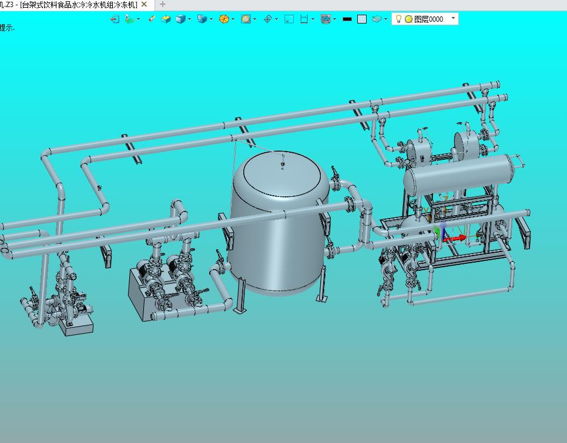Image resolution: width=567 pixels, height=443 pixels.
Task: Expand the crosshair target dropdown arrow
Action: (x=277, y=19)
